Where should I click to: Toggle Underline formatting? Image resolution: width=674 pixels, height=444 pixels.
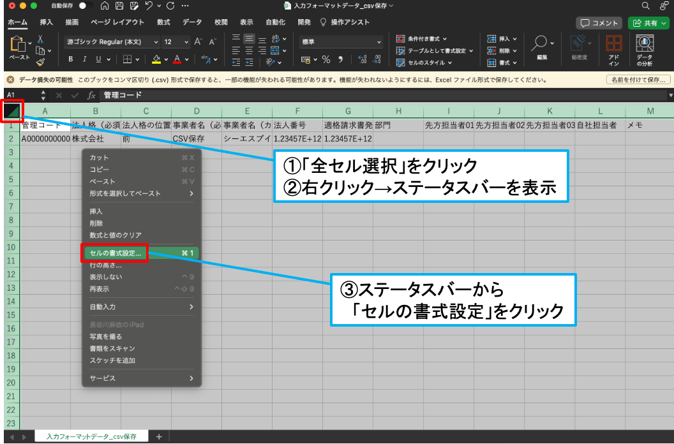(x=98, y=59)
